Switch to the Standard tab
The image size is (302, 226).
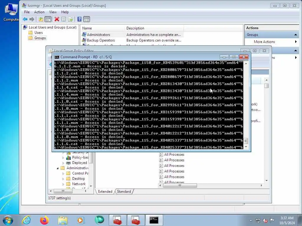click(124, 192)
